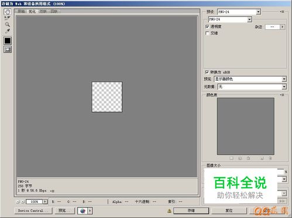
Task: Click the Device Central button
Action: [x=33, y=210]
